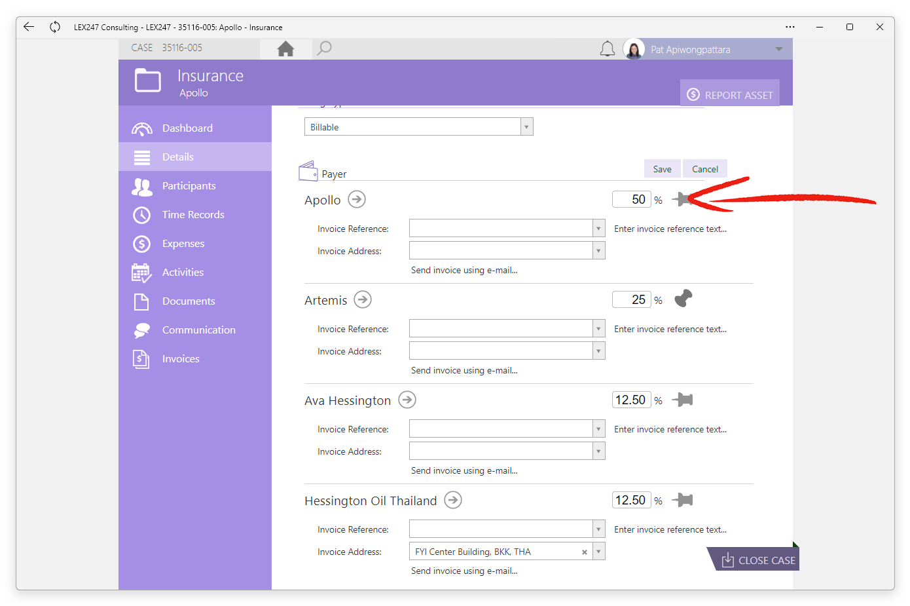The width and height of the screenshot is (910, 606).
Task: Click Apollo's Send invoice using e-mail link
Action: pyautogui.click(x=464, y=270)
